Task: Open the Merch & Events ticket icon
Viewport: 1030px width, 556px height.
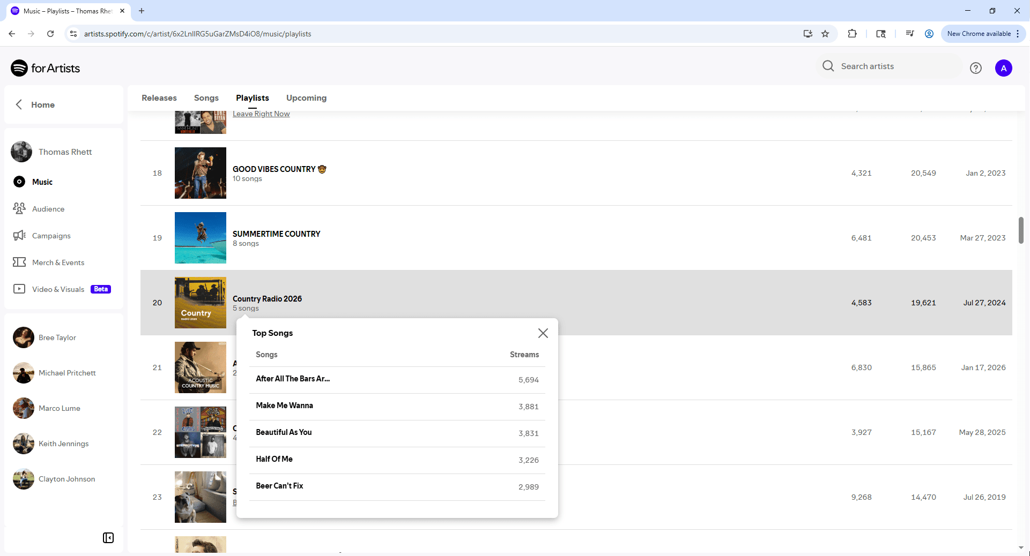Action: click(x=19, y=262)
